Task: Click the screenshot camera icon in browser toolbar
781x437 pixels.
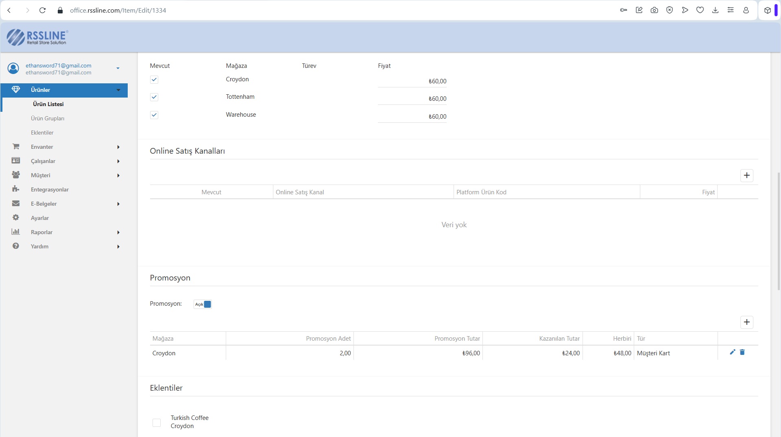Action: point(654,10)
